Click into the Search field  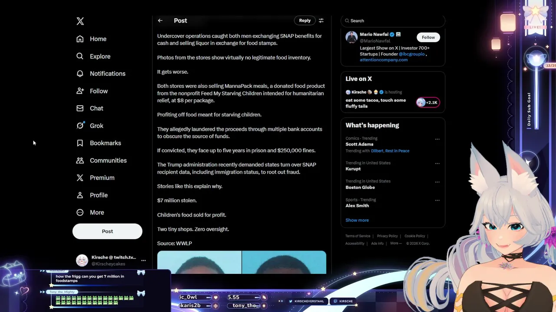tap(393, 21)
